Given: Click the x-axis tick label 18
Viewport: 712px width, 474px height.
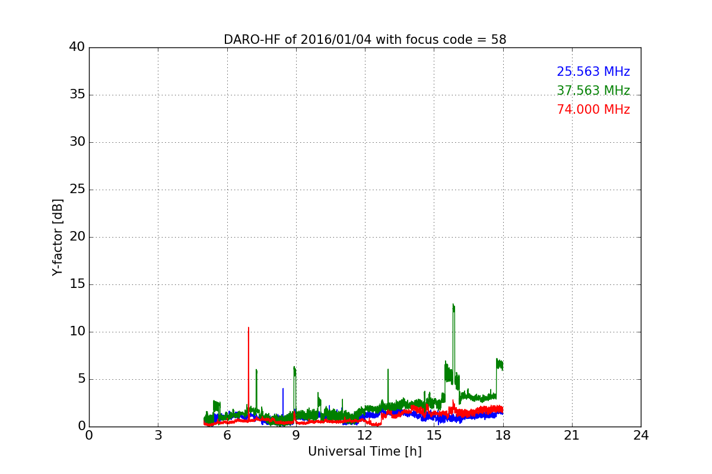Looking at the screenshot, I should coord(503,435).
